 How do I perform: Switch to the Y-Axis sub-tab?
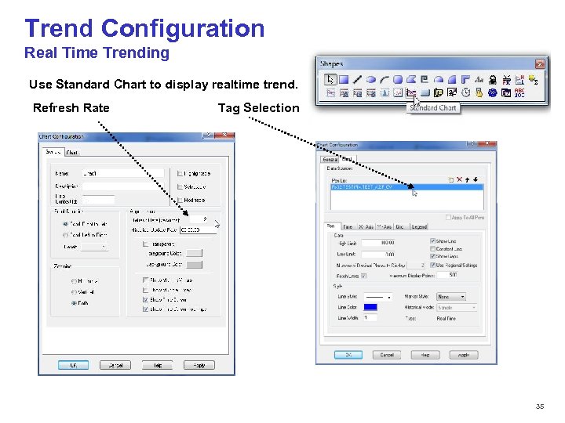(x=385, y=226)
